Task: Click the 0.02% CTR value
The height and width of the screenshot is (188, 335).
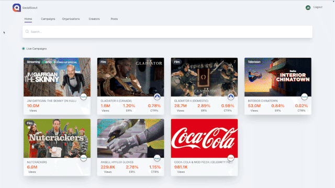Action: pos(301,105)
